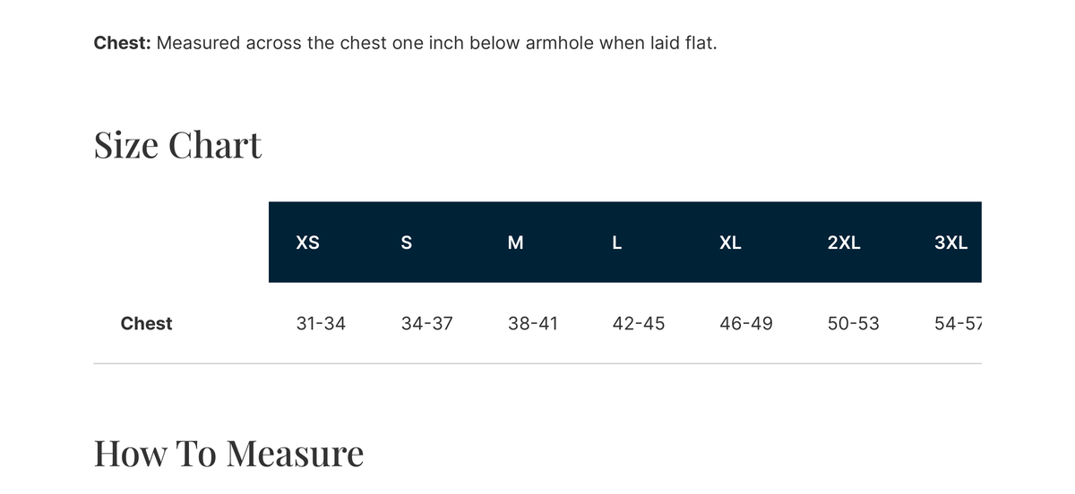Click the L size column header
The image size is (1075, 494).
coord(617,243)
